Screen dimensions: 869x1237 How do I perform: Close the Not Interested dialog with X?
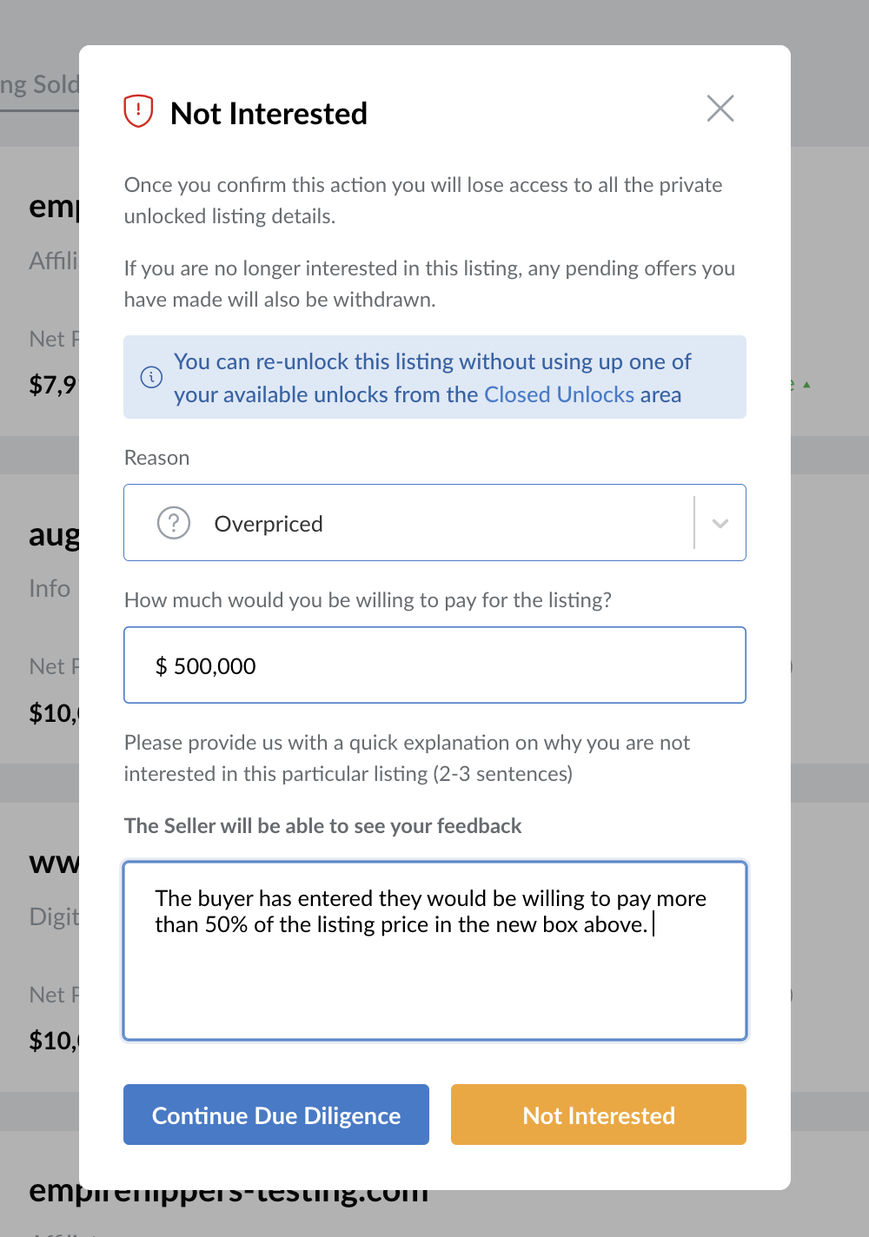[x=720, y=109]
